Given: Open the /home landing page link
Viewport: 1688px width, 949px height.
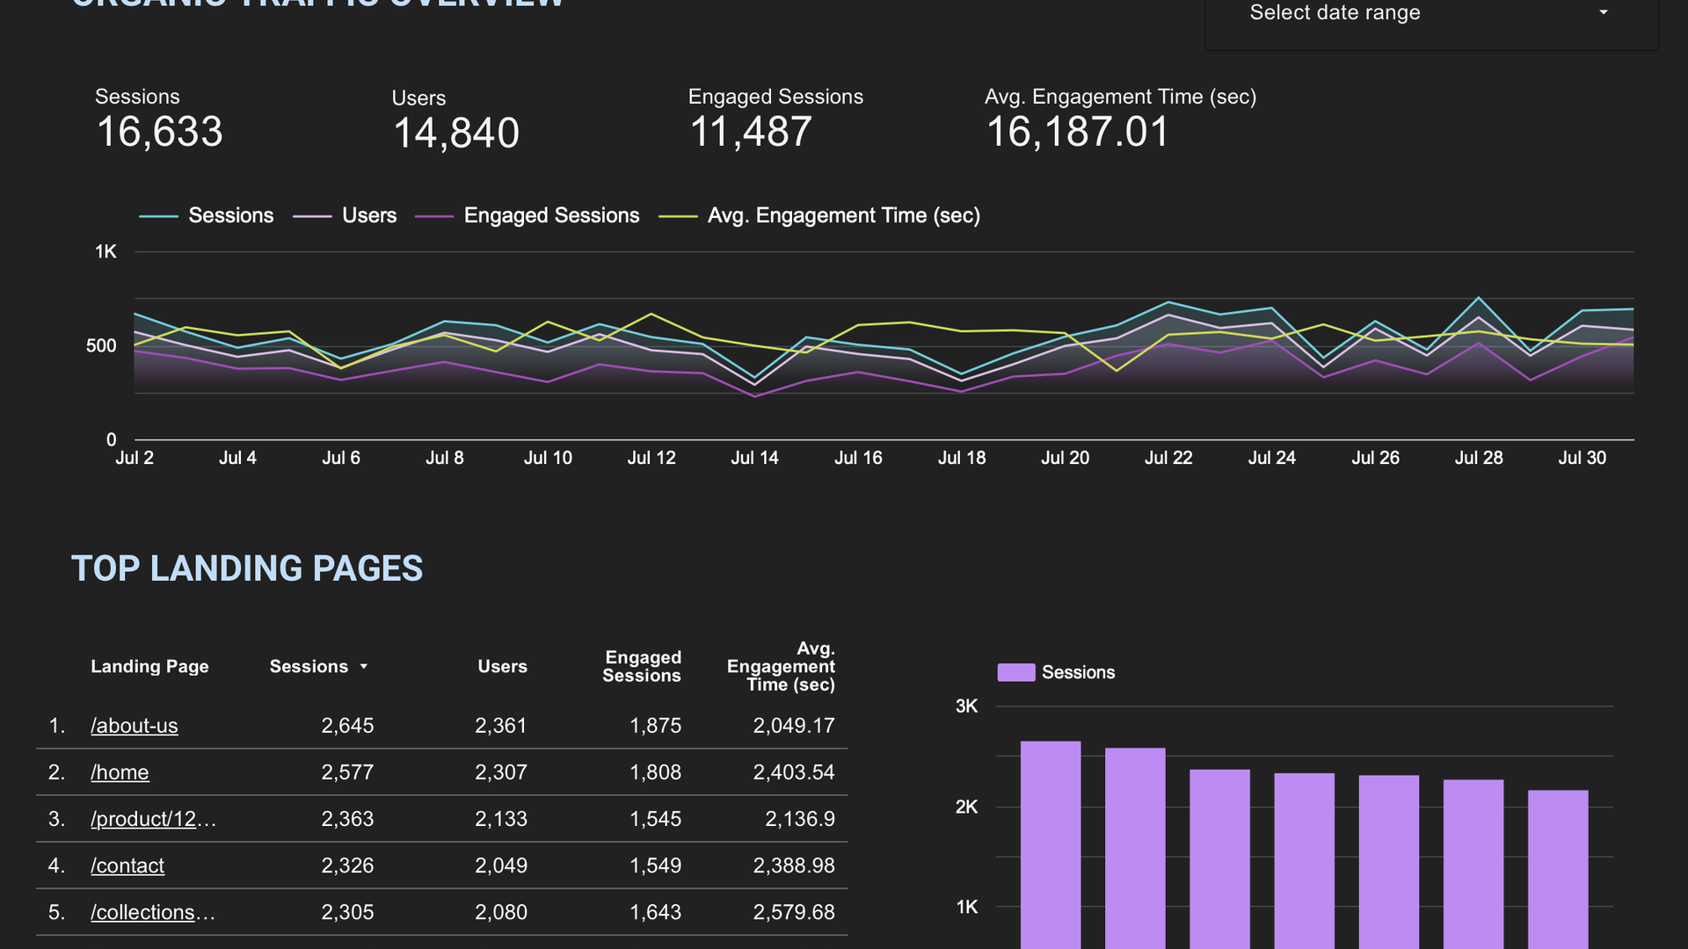Looking at the screenshot, I should [x=120, y=772].
